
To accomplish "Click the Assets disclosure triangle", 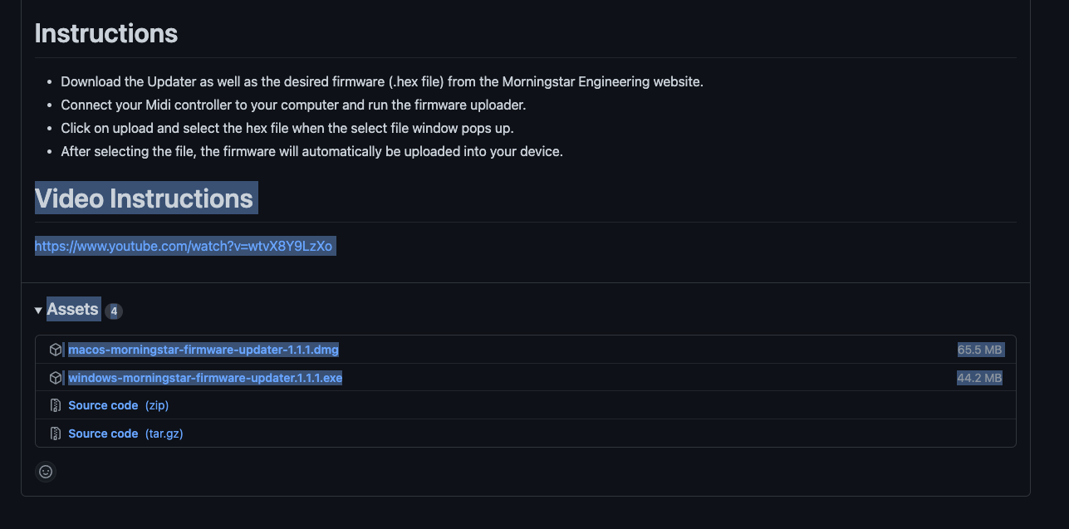I will 38,309.
